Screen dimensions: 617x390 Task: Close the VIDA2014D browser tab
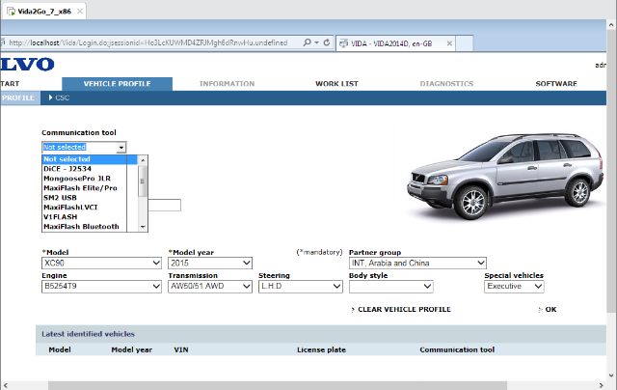[449, 43]
